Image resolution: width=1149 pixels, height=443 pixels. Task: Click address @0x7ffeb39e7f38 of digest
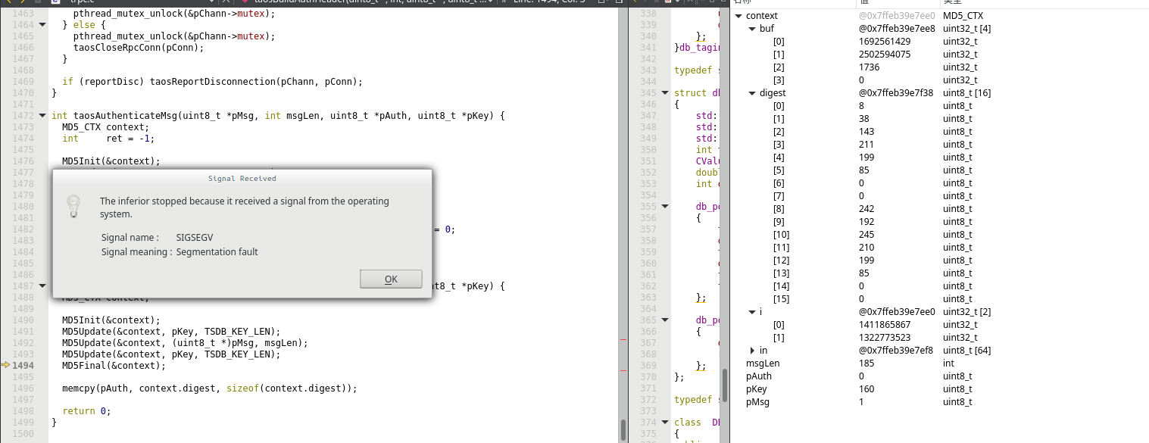(x=897, y=93)
